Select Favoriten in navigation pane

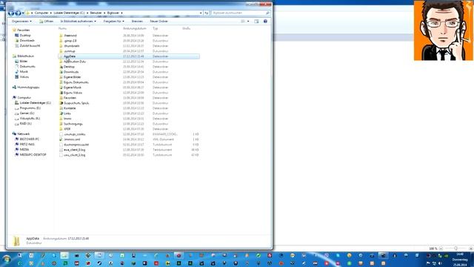click(23, 30)
